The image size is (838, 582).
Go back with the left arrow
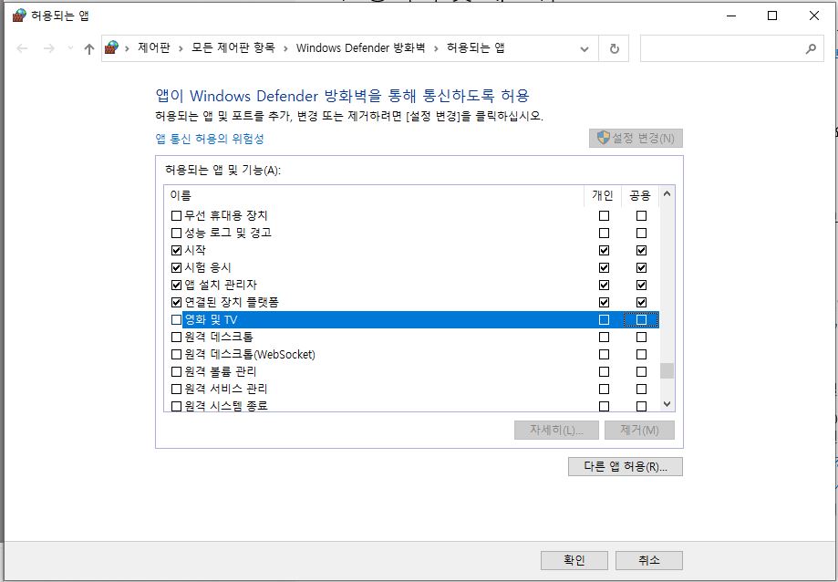22,48
